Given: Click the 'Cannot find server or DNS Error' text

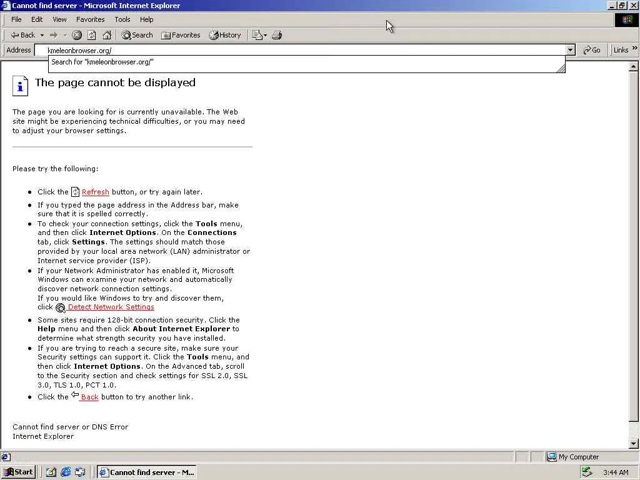Looking at the screenshot, I should pyautogui.click(x=70, y=427).
